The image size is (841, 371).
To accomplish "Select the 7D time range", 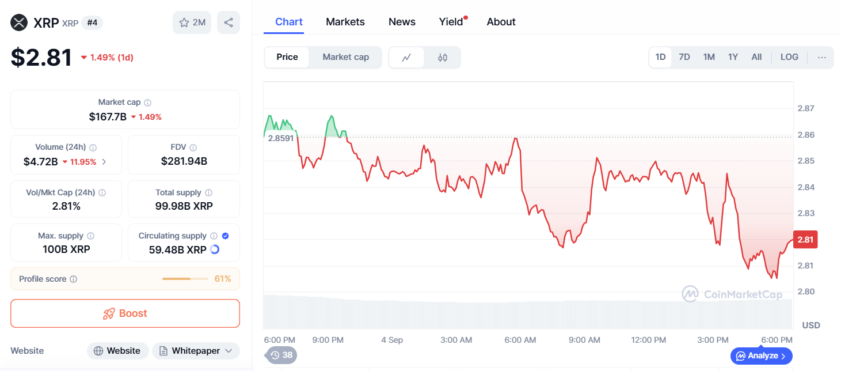I will click(x=684, y=57).
